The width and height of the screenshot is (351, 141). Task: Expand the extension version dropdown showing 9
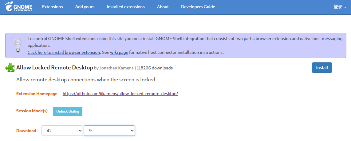click(109, 131)
